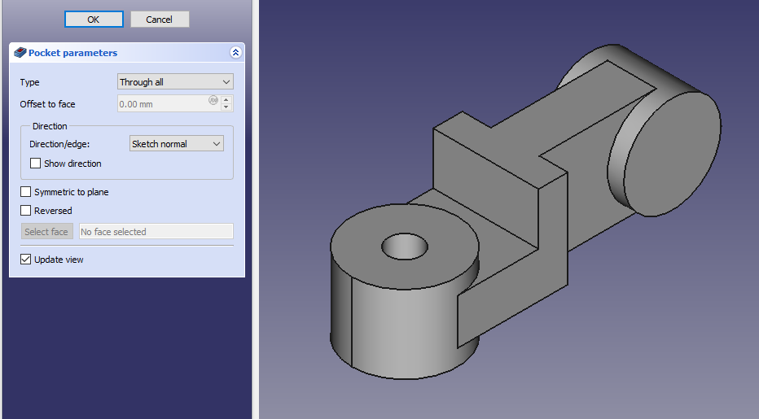This screenshot has width=759, height=419.
Task: Enable the Show direction checkbox
Action: tap(36, 164)
